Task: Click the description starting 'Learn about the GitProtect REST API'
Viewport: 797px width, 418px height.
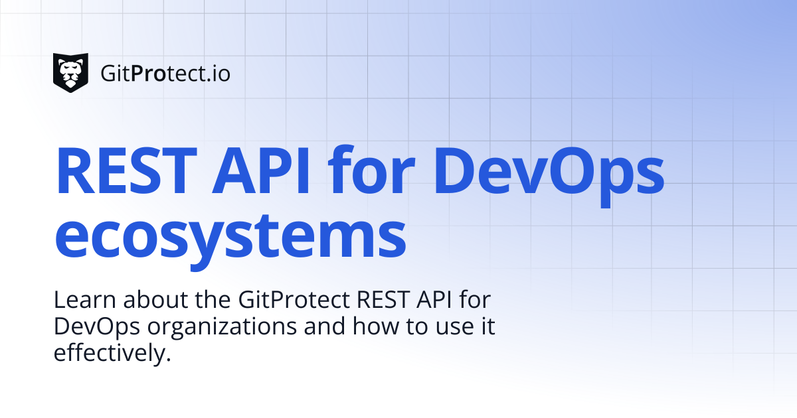Action: pyautogui.click(x=274, y=327)
